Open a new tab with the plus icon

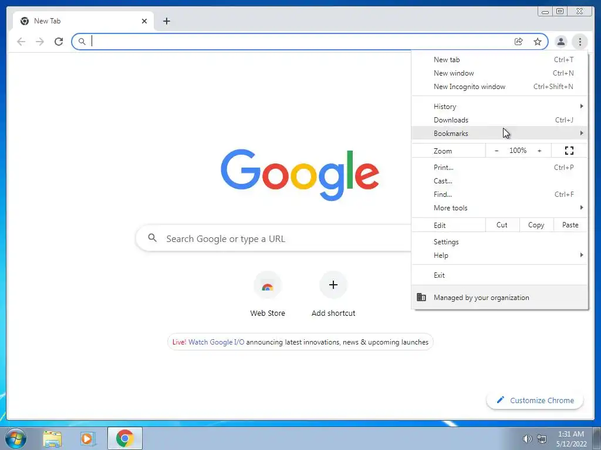click(x=166, y=21)
